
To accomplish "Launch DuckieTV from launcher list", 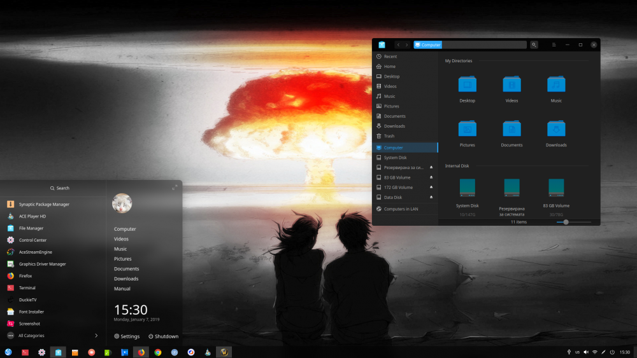I will pos(53,299).
